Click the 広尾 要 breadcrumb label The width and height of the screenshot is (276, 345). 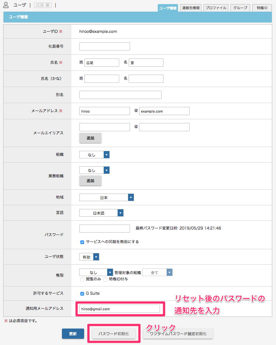tap(43, 5)
